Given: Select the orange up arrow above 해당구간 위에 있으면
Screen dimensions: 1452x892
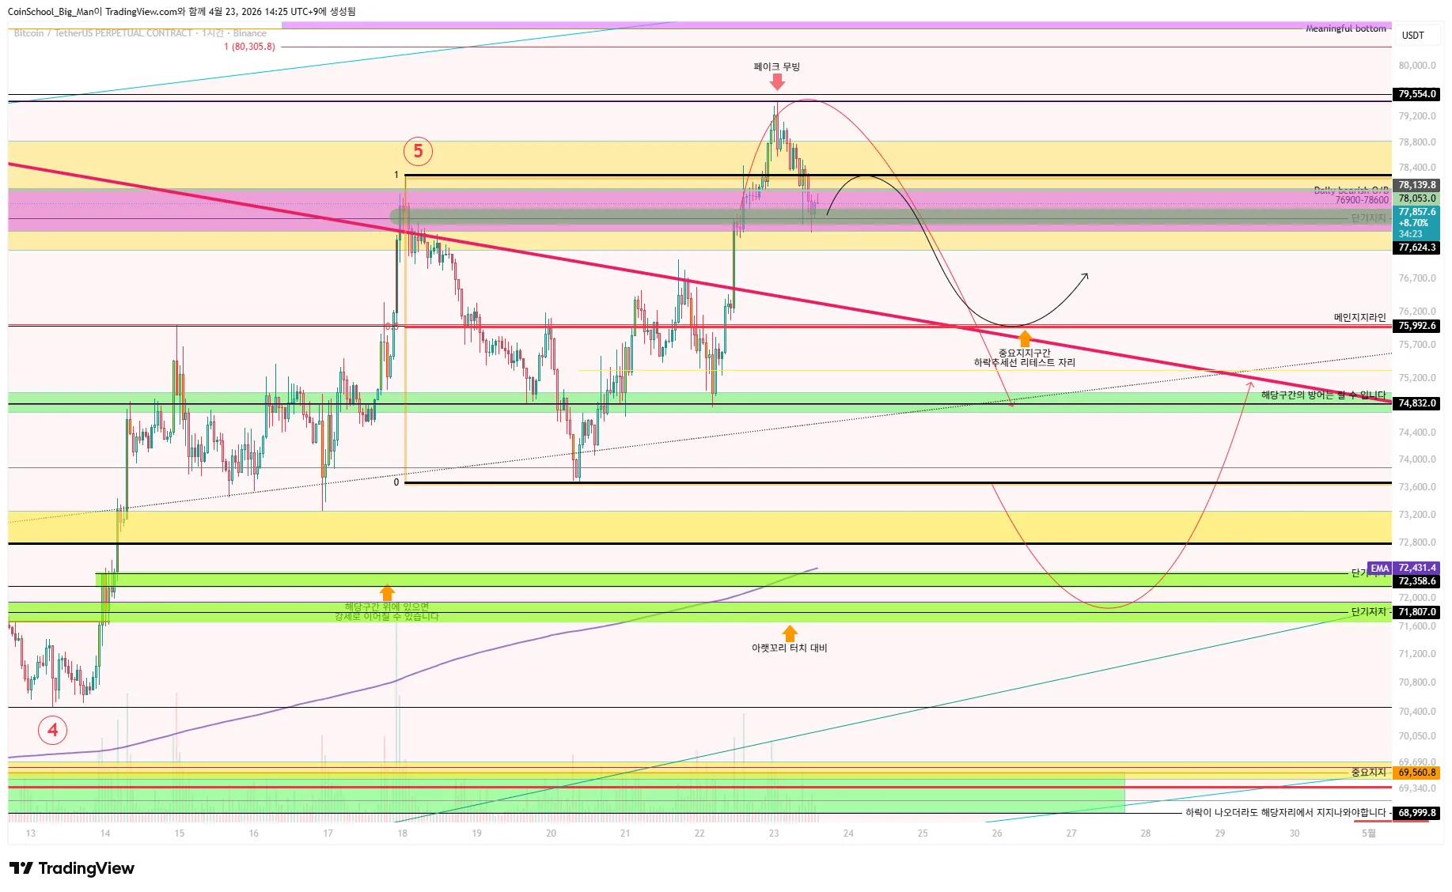Looking at the screenshot, I should [387, 592].
